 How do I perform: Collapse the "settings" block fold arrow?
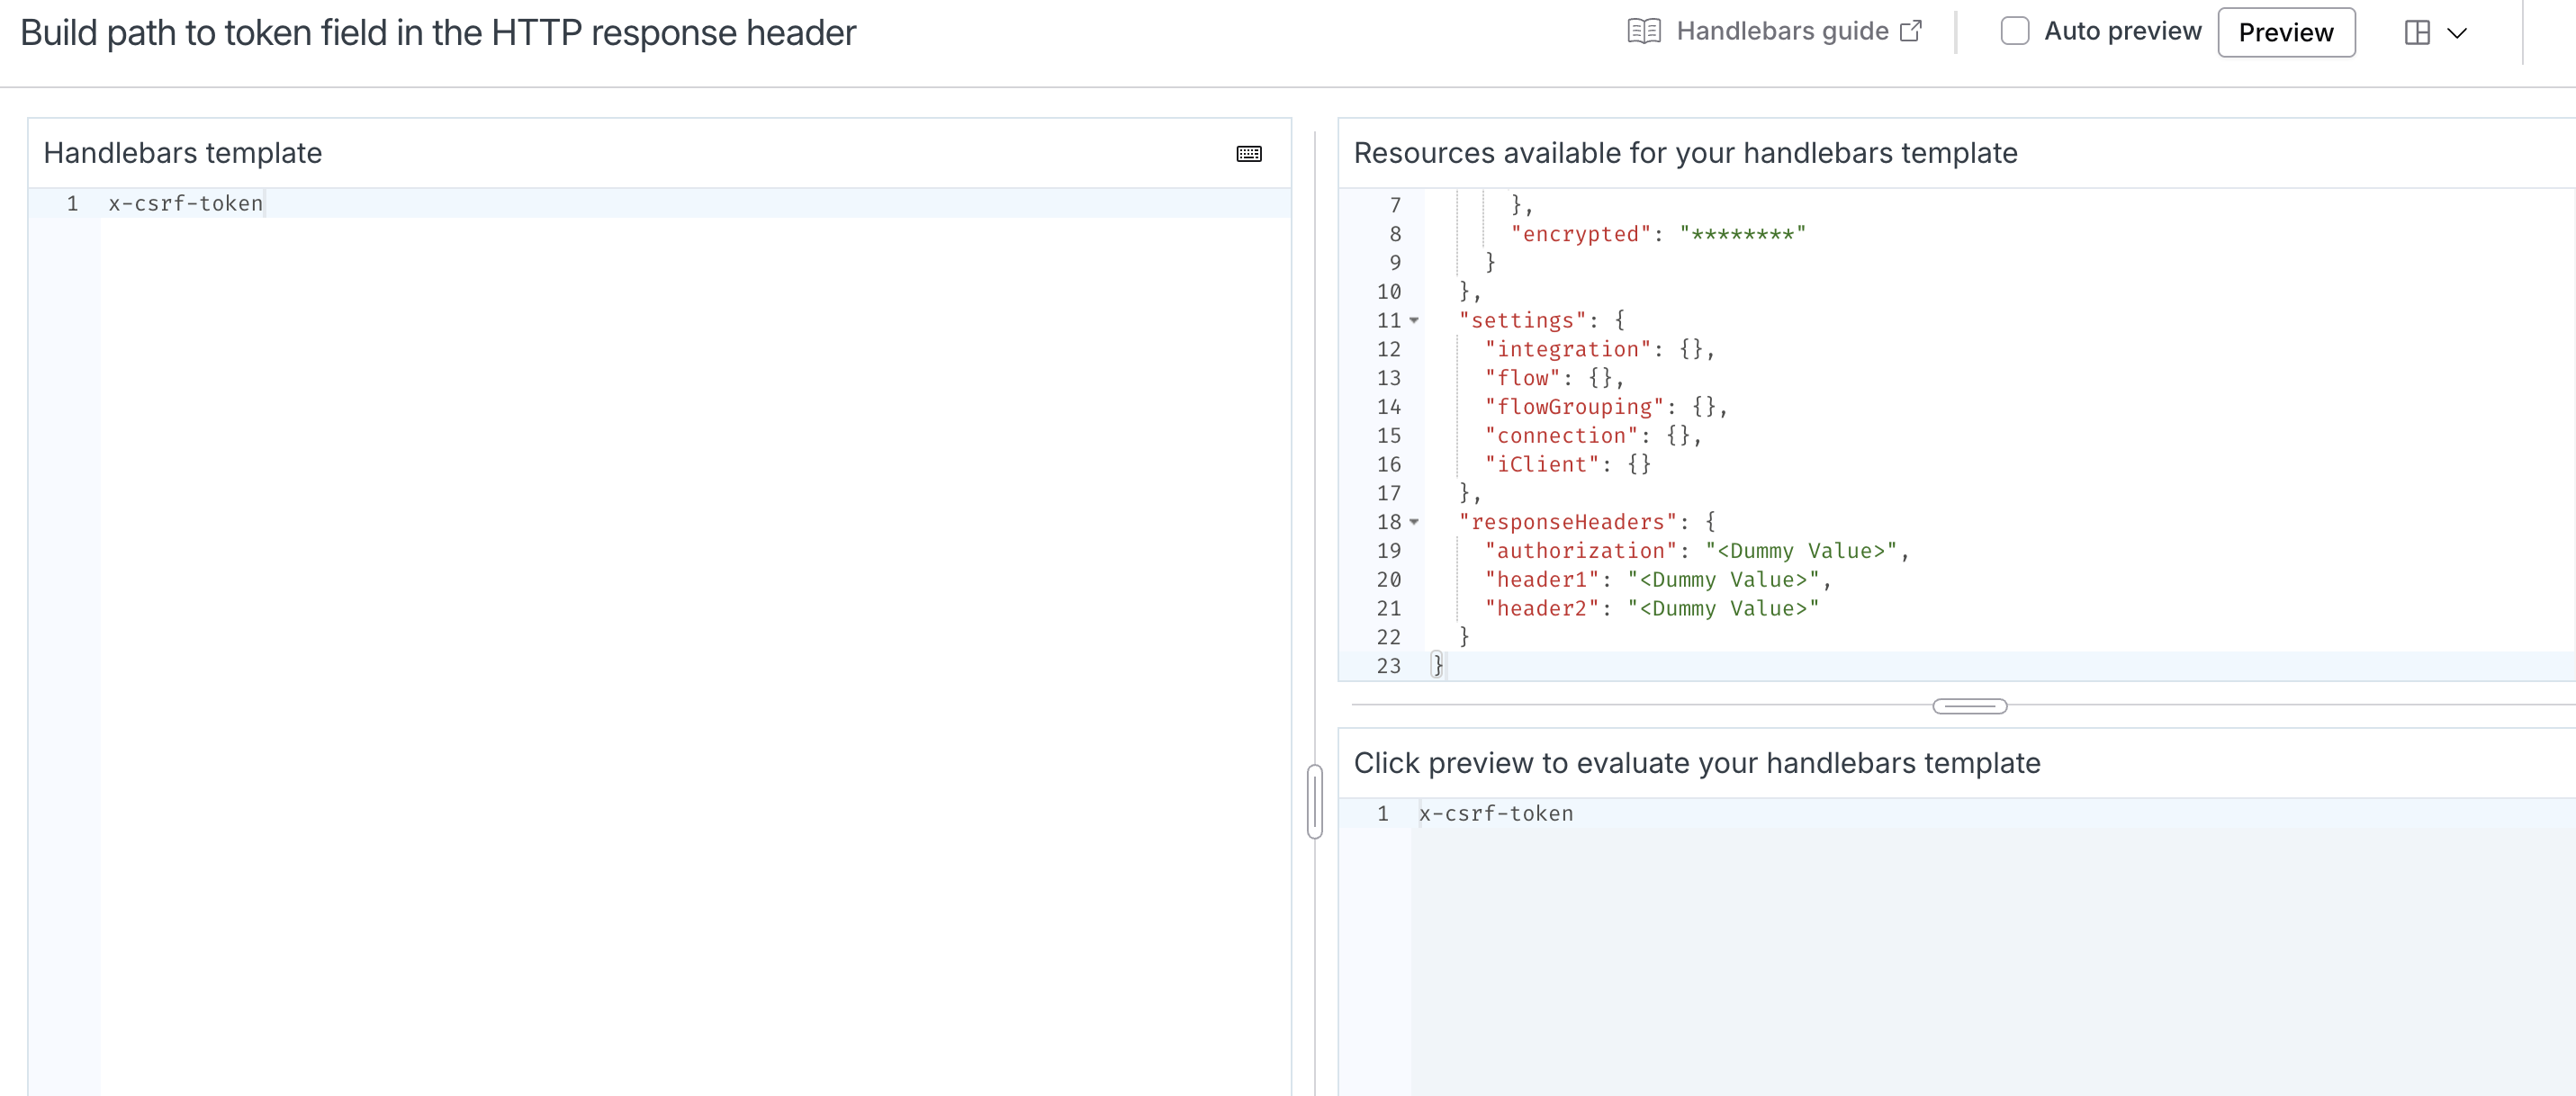tap(1414, 321)
